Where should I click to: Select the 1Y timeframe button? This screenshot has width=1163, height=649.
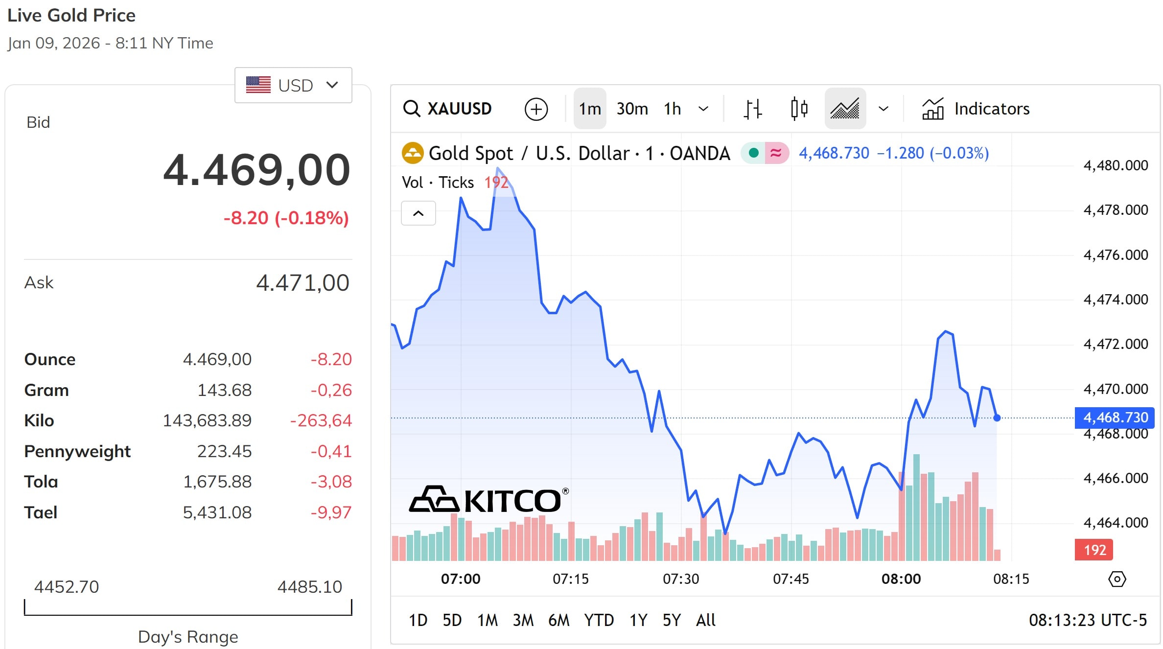[x=638, y=620]
